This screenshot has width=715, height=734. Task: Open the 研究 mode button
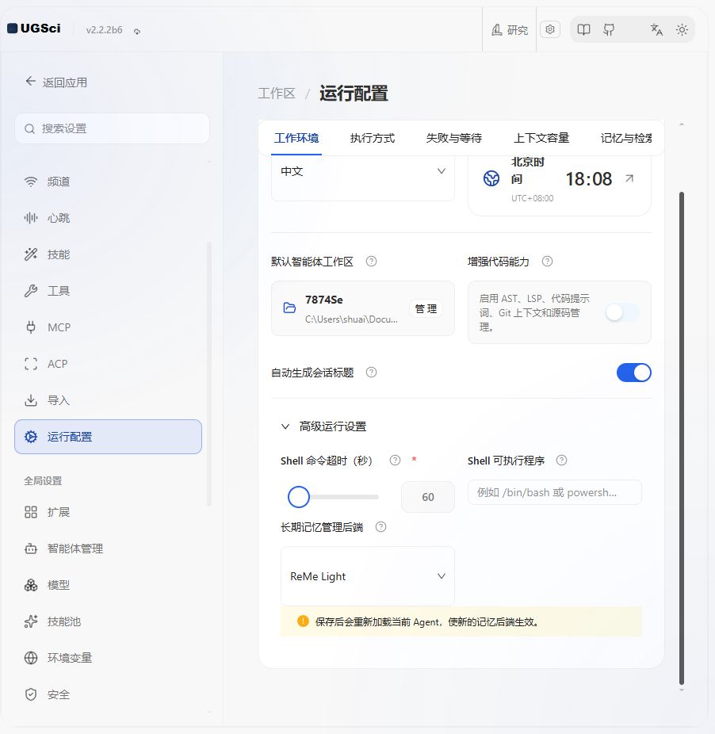tap(510, 30)
